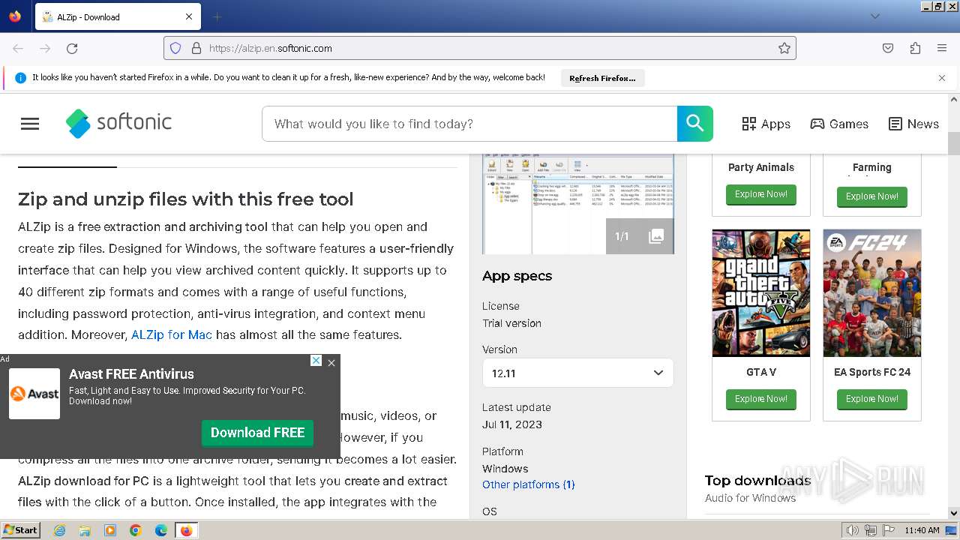Image resolution: width=960 pixels, height=540 pixels.
Task: Open the Games section
Action: coord(839,124)
